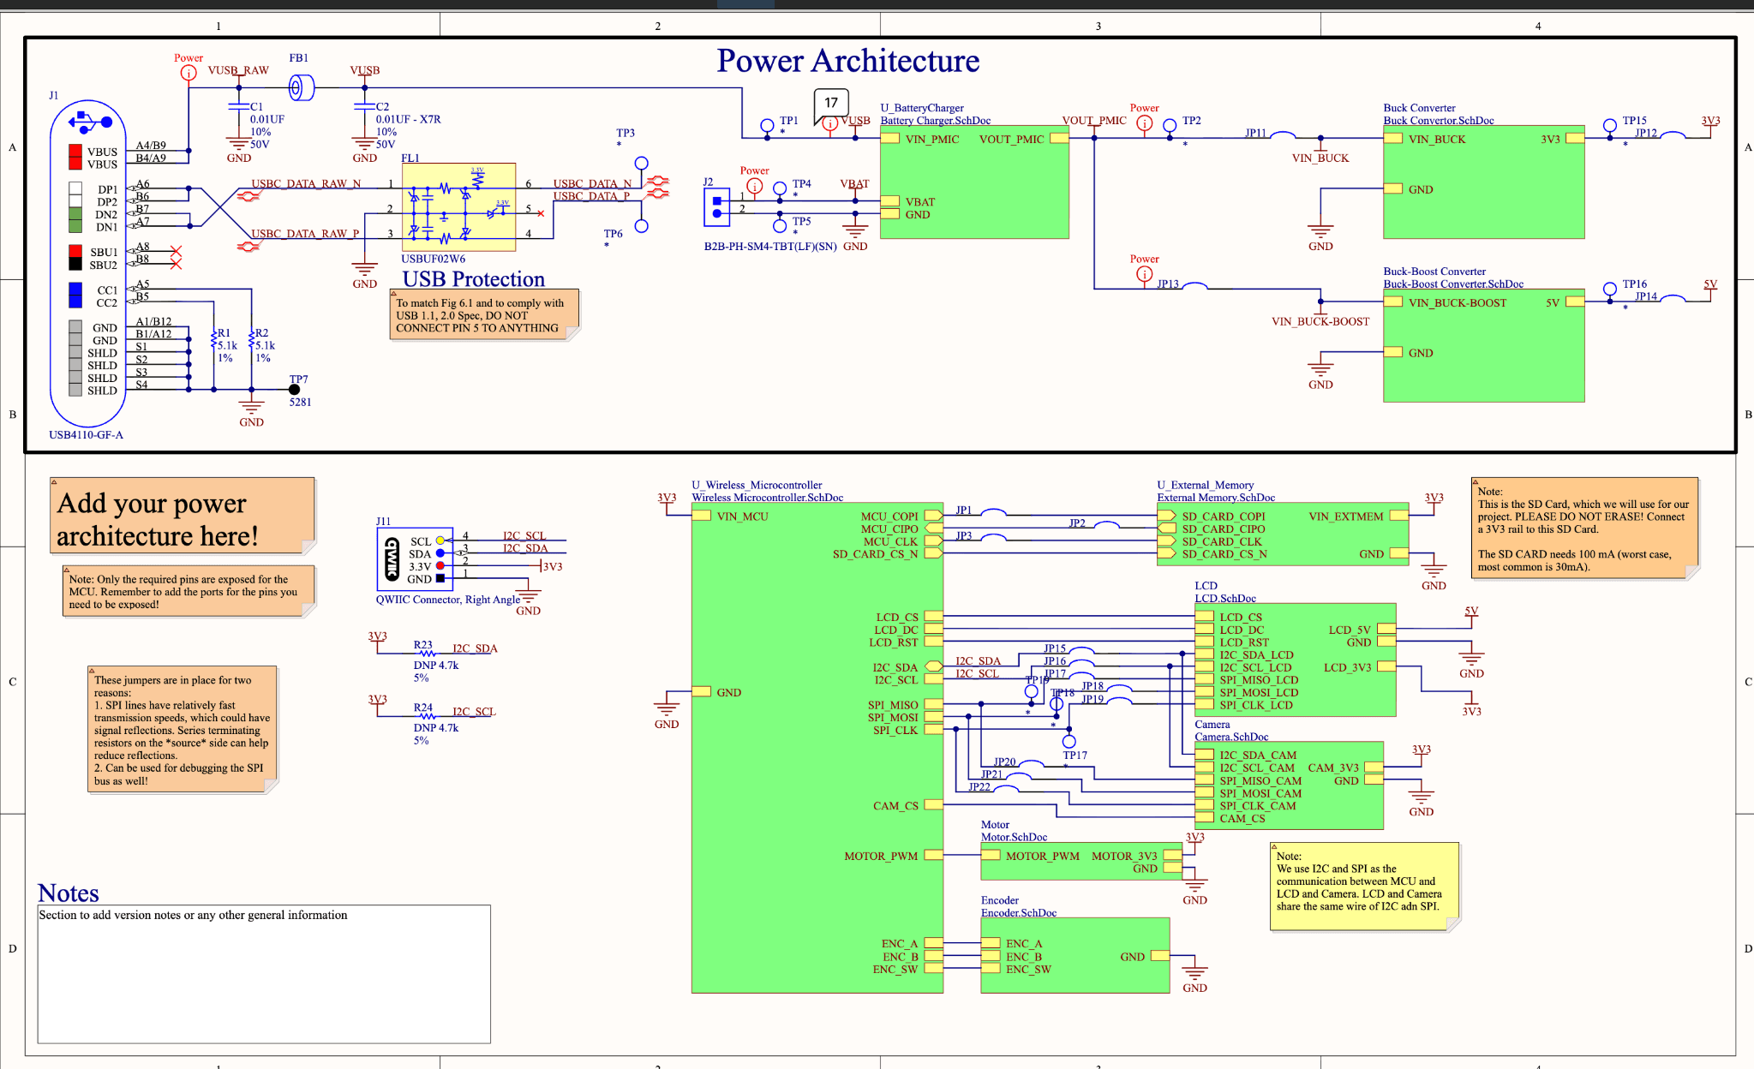Viewport: 1754px width, 1069px height.
Task: Select test point TP1 near VUSB
Action: pyautogui.click(x=767, y=126)
